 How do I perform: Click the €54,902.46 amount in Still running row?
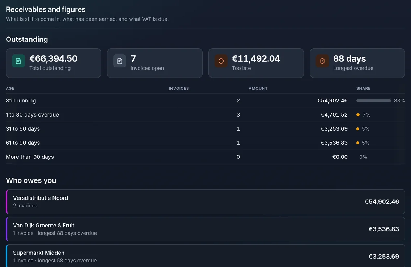[x=332, y=101]
